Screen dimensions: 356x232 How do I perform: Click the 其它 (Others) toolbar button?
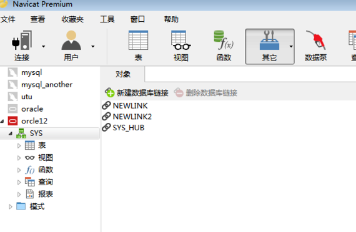(270, 46)
